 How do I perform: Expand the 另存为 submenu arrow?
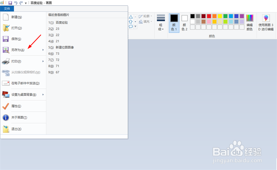pos(43,50)
